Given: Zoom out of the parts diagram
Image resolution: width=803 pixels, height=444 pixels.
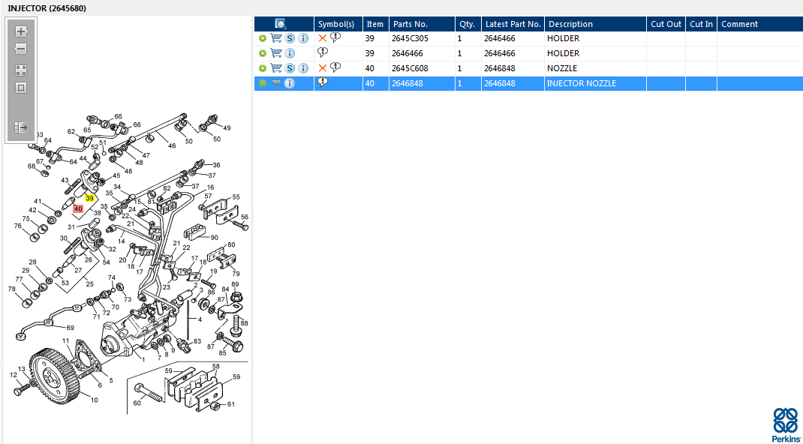Looking at the screenshot, I should pyautogui.click(x=21, y=49).
